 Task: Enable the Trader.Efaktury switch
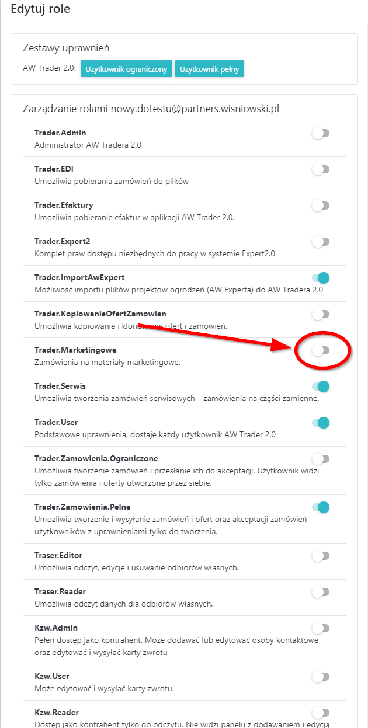321,205
